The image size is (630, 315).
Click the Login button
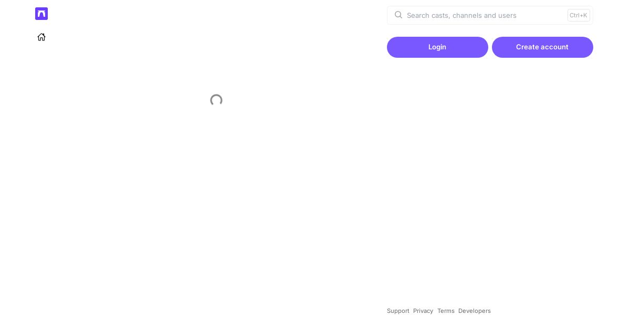pyautogui.click(x=437, y=47)
